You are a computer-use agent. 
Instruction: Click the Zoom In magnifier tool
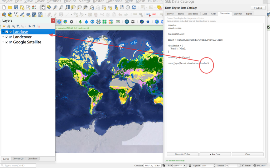tap(55, 7)
